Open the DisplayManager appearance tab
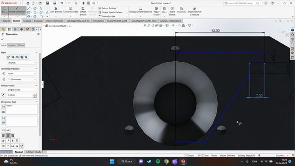This screenshot has height=166, width=295. 28,29
